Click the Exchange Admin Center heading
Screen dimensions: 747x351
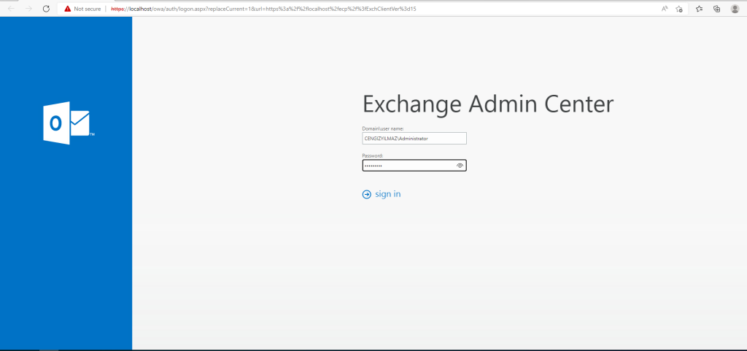point(487,104)
